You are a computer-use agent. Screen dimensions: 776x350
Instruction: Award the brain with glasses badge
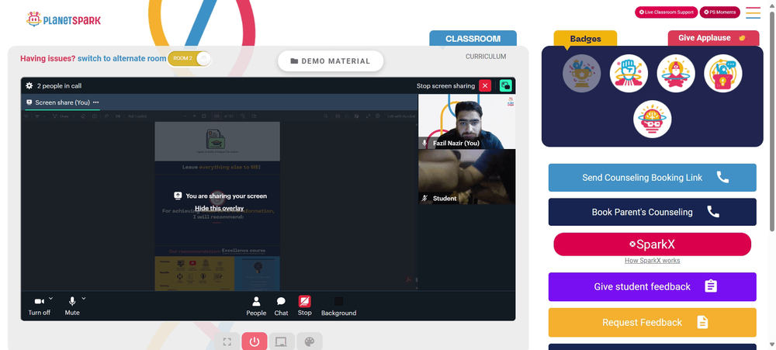click(653, 120)
